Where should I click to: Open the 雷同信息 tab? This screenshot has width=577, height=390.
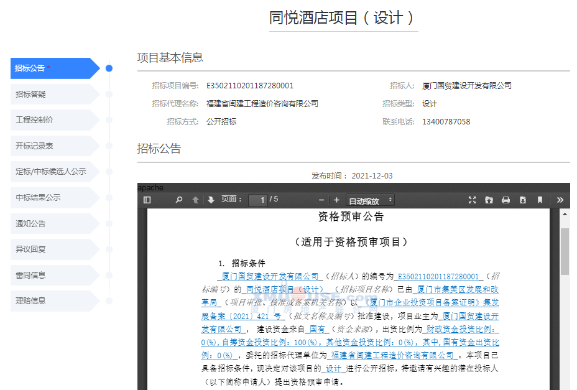55,275
